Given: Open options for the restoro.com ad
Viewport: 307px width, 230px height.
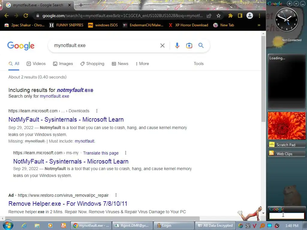Looking at the screenshot, I should coord(116,195).
